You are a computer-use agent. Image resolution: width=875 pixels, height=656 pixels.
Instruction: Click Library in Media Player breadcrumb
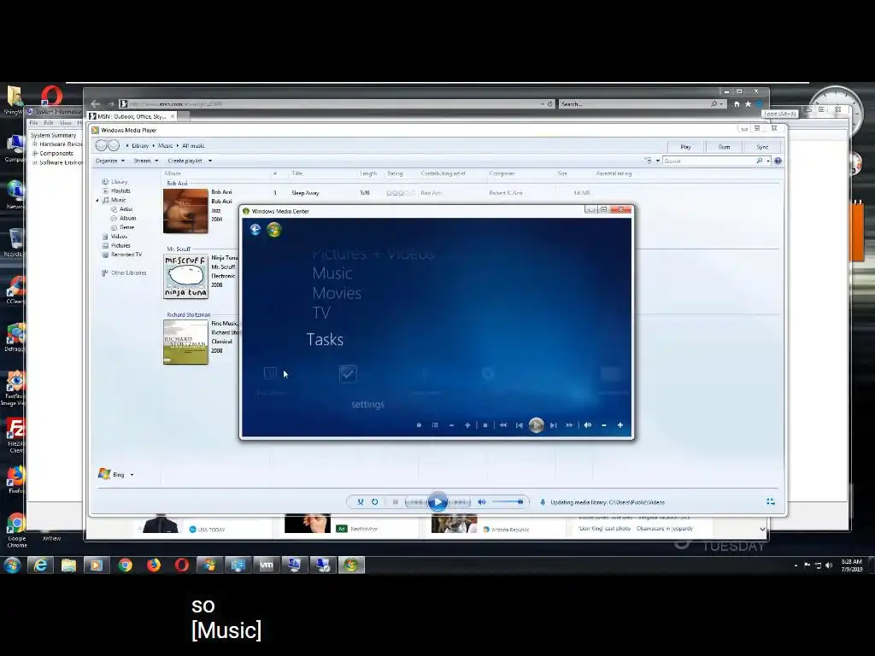point(140,145)
